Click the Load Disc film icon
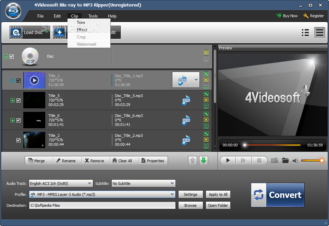The width and height of the screenshot is (329, 226). click(x=16, y=32)
